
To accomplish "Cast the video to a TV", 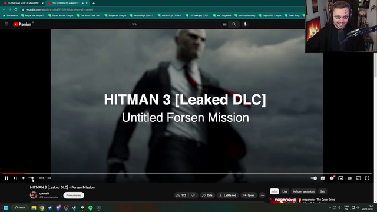I will tap(358, 178).
